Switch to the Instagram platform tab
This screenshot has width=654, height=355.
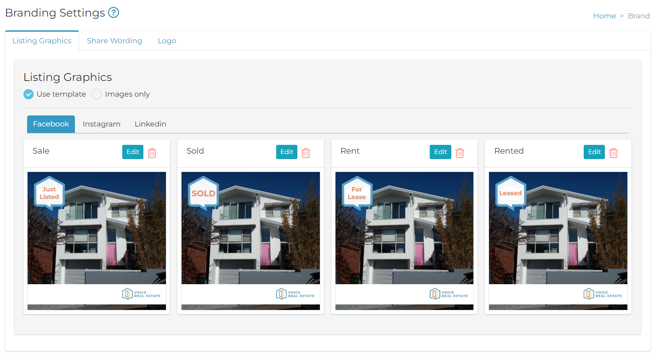pyautogui.click(x=102, y=124)
